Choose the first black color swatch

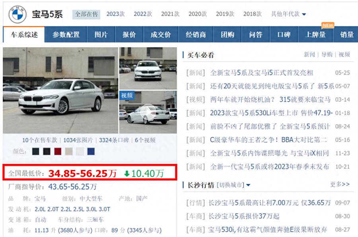click(x=36, y=151)
